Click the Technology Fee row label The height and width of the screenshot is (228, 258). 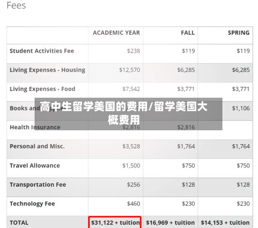33,204
